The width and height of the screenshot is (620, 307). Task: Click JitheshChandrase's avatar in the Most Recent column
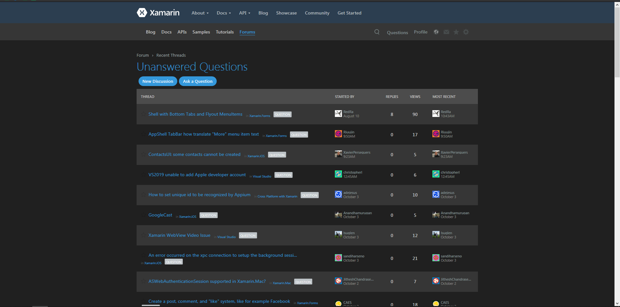click(x=436, y=281)
